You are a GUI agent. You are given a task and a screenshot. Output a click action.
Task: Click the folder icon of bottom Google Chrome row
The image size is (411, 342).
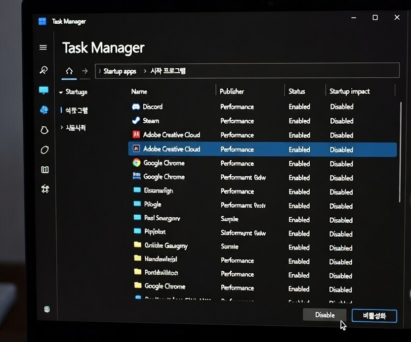point(138,285)
